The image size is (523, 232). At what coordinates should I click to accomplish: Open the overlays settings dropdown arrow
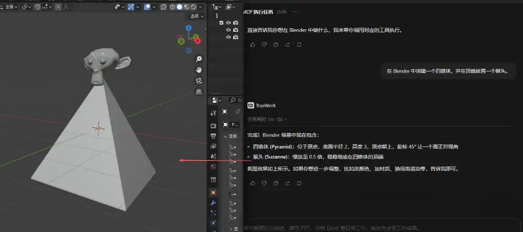pyautogui.click(x=154, y=7)
